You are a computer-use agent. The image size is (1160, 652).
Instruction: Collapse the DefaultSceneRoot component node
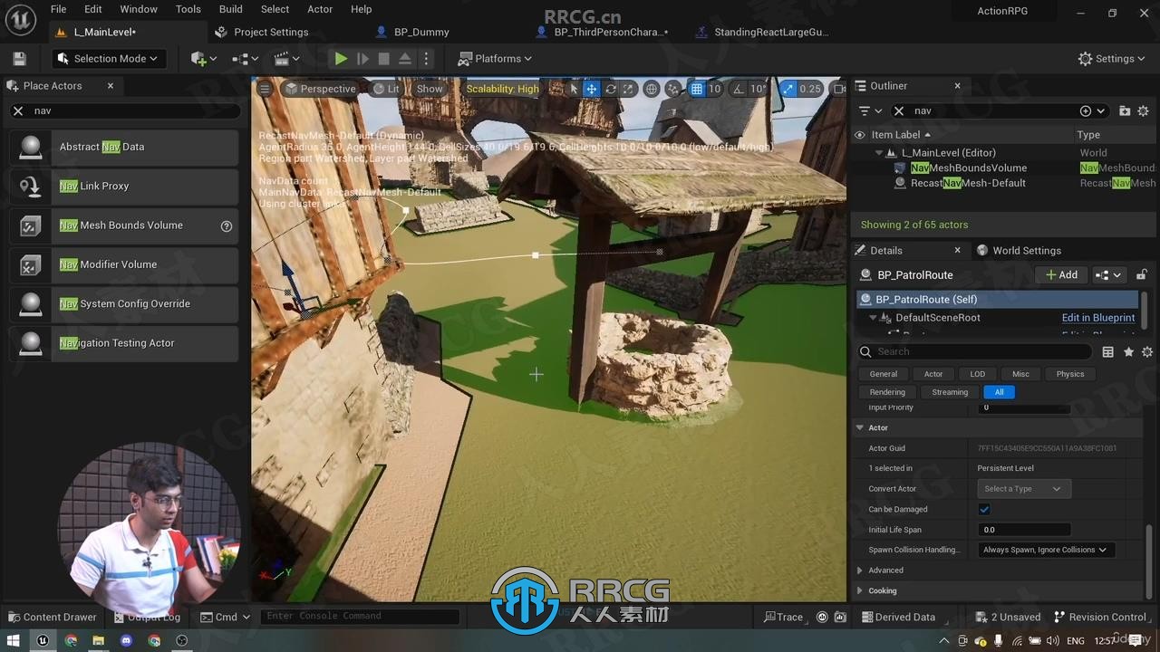point(873,318)
